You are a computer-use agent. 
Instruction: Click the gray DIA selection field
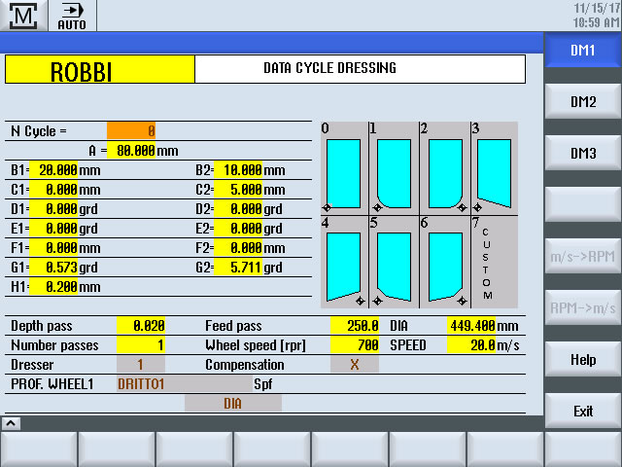233,404
